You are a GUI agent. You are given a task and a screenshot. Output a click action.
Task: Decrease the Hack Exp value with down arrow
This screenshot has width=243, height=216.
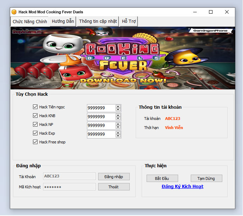coord(118,136)
